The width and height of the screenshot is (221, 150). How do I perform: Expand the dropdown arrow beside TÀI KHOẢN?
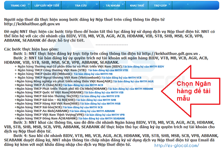point(123,4)
